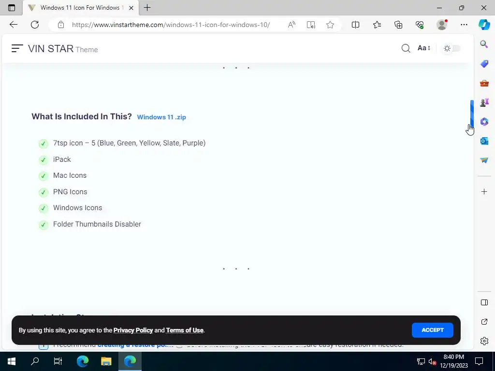
Task: Toggle the sidebar visibility icon
Action: 484,302
